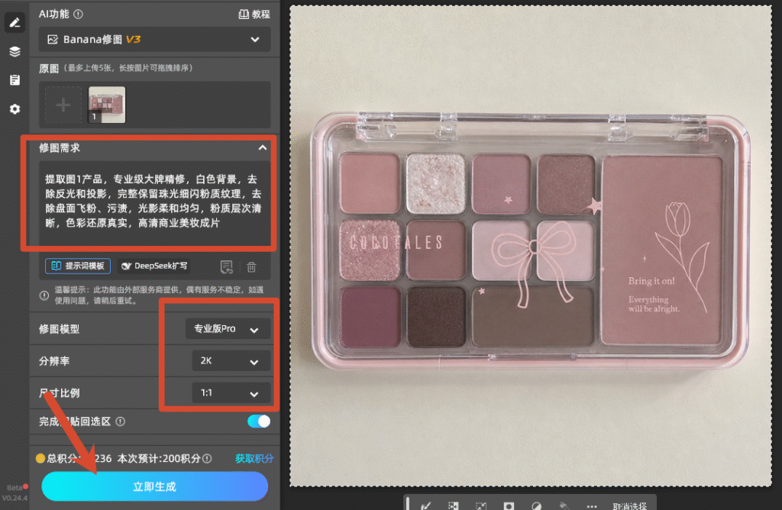Open the layers stack icon in sidebar
The height and width of the screenshot is (510, 782).
click(x=15, y=51)
